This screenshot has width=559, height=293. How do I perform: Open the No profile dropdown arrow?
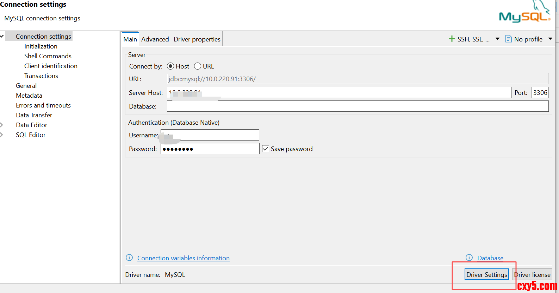(550, 39)
